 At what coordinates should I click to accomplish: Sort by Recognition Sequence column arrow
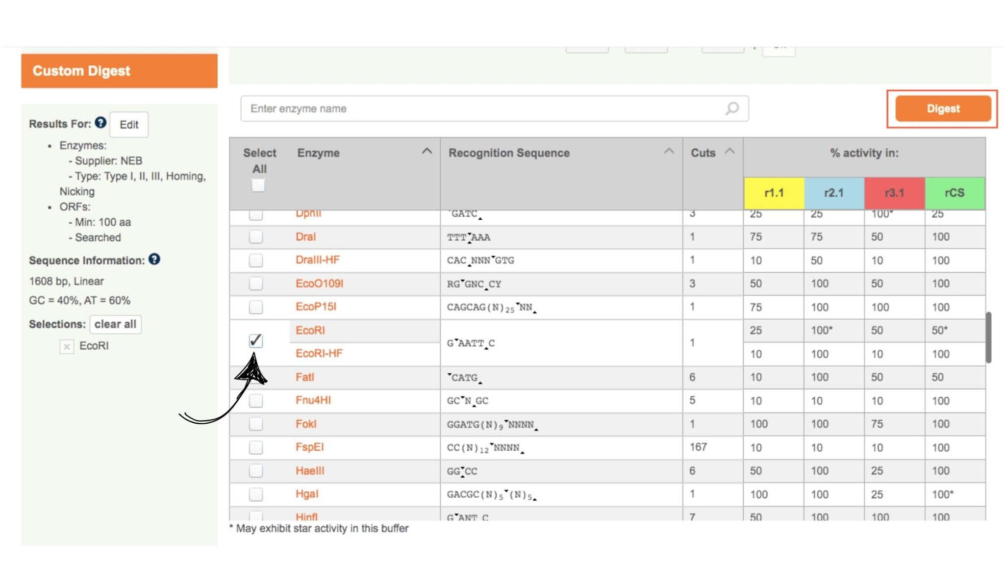tap(669, 151)
